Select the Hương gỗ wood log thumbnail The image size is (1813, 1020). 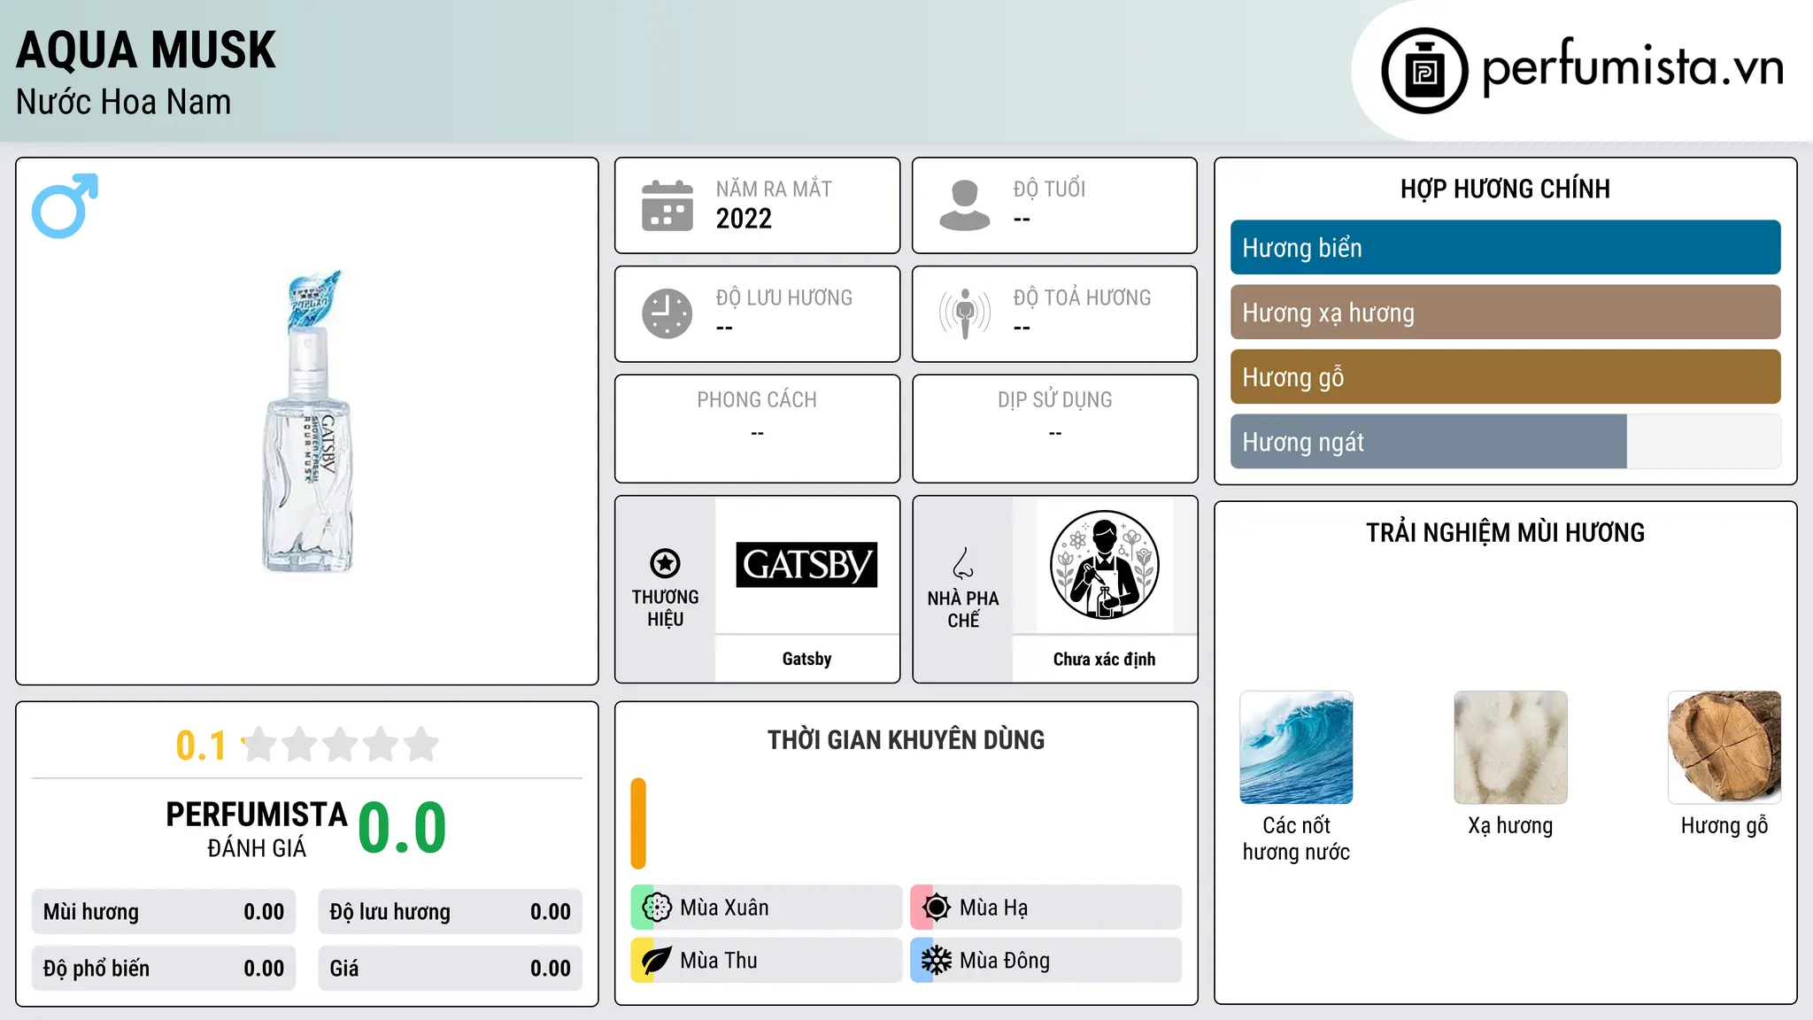(x=1724, y=747)
